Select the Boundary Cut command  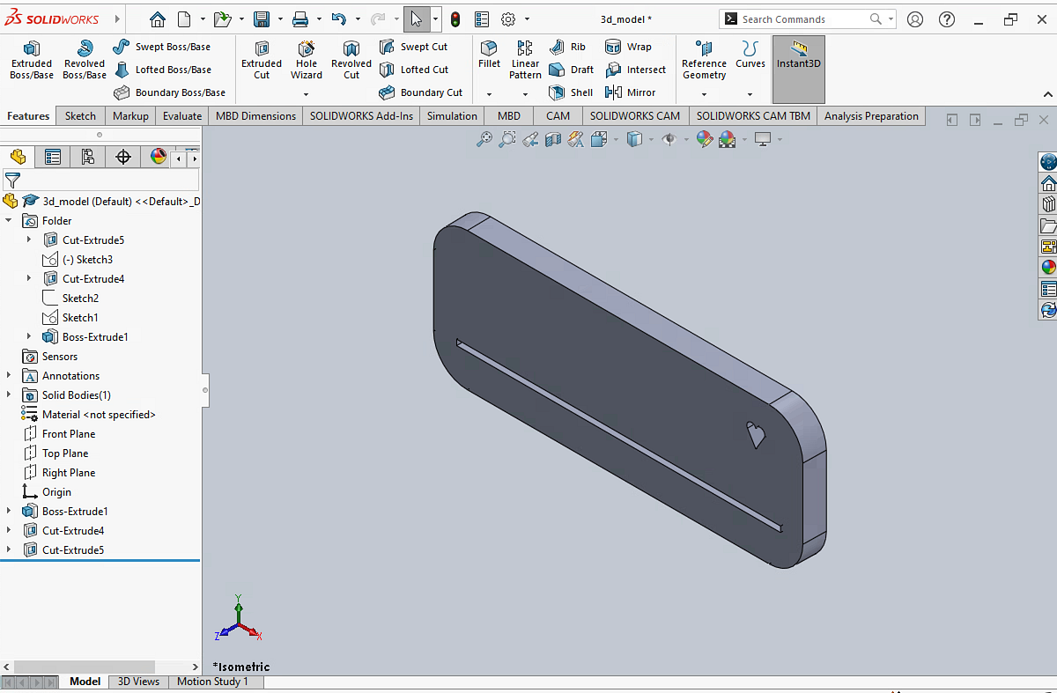click(420, 92)
